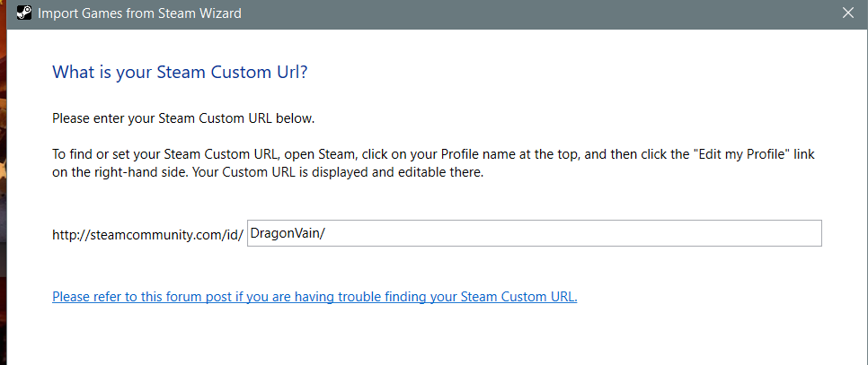
Task: Click the "Please enter your Steam Custom URL below" text
Action: point(183,118)
